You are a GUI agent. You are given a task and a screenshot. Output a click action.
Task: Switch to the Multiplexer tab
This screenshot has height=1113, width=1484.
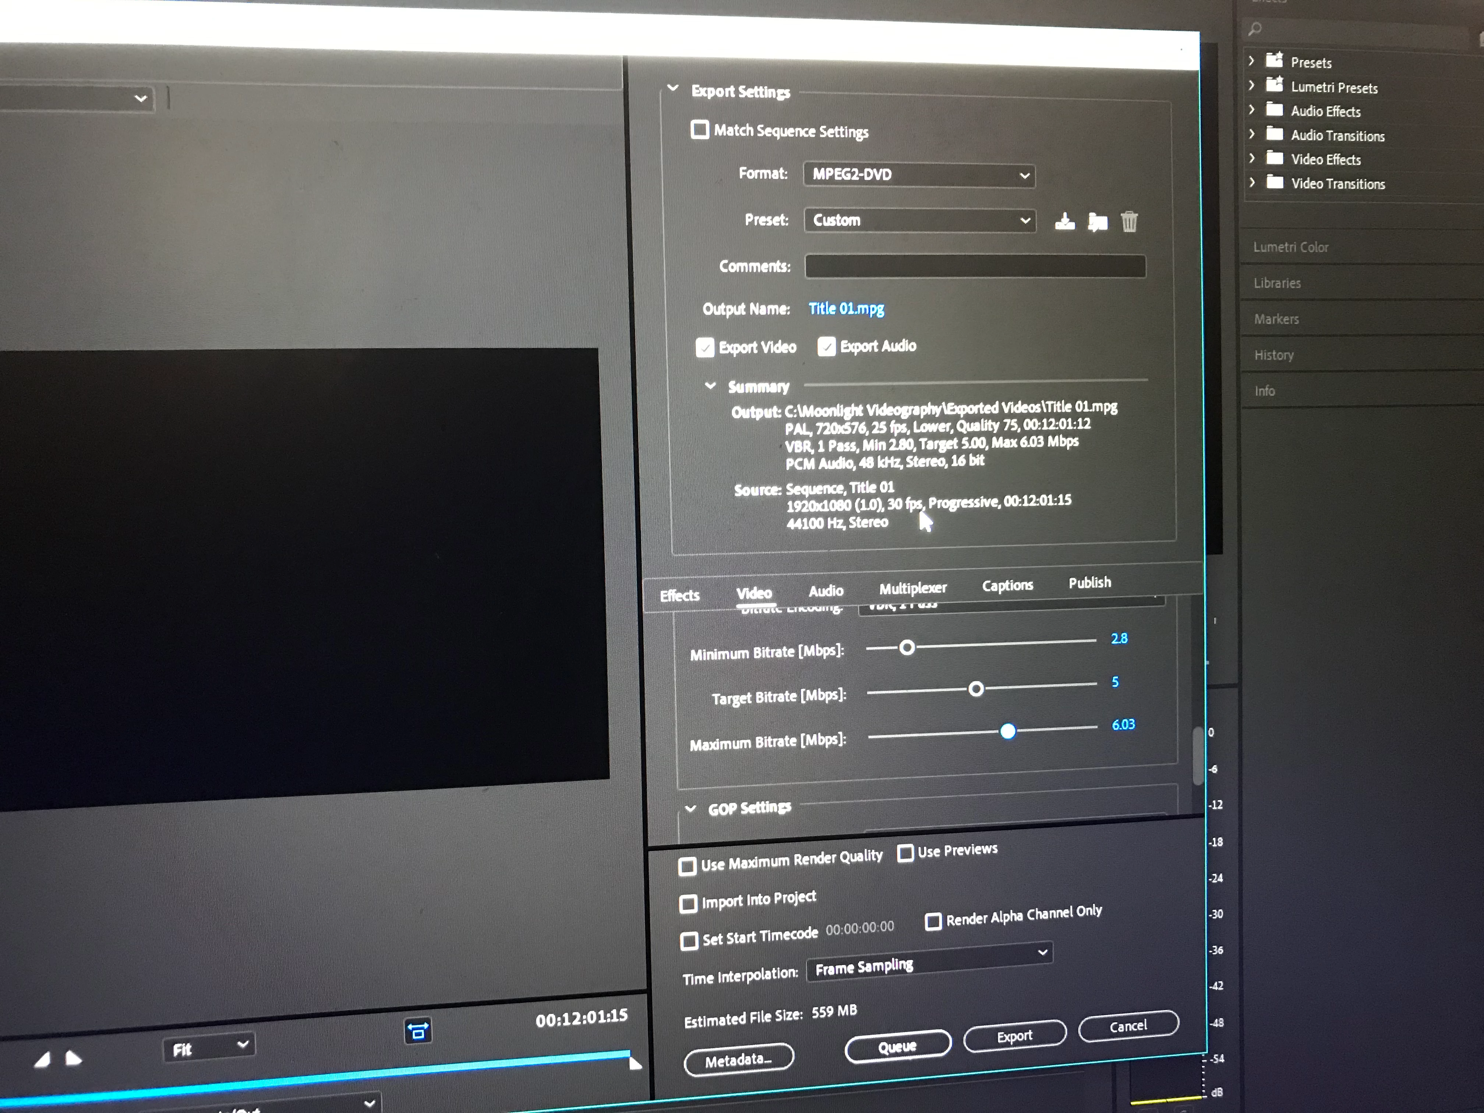click(x=912, y=589)
